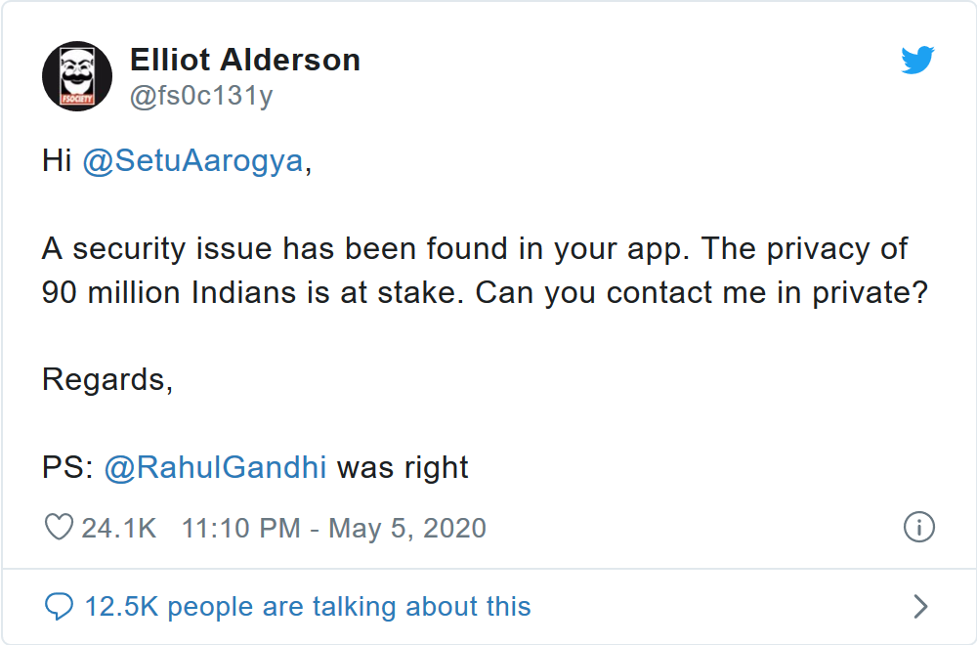Viewport: 977px width, 645px height.
Task: Click the Twitter bird logo
Action: 917,62
